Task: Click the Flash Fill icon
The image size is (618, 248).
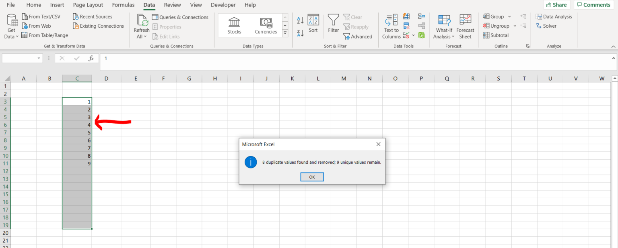Action: (406, 16)
